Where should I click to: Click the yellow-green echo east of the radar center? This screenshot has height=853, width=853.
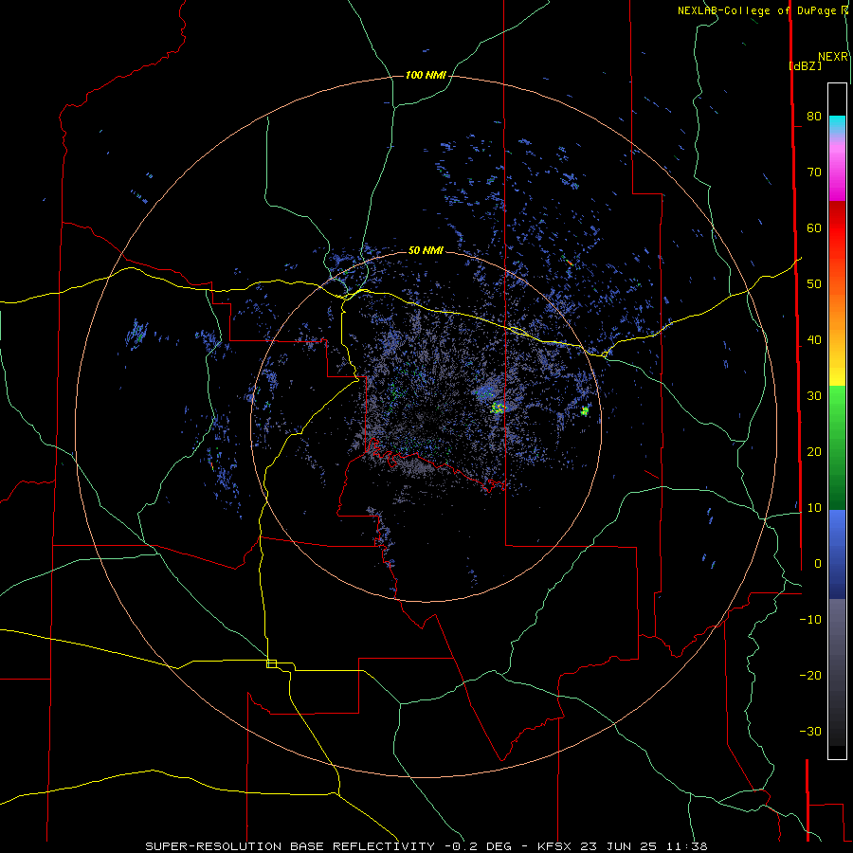[x=498, y=408]
